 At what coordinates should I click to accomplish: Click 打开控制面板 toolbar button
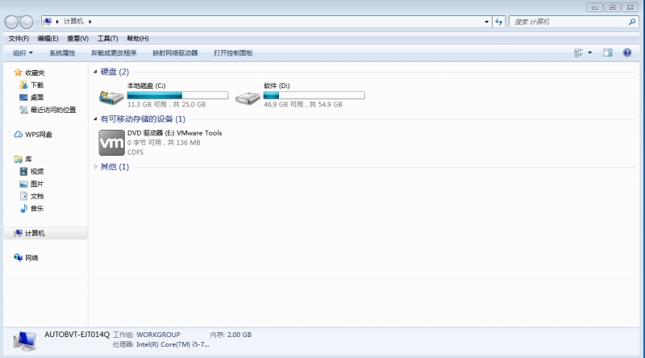[233, 52]
